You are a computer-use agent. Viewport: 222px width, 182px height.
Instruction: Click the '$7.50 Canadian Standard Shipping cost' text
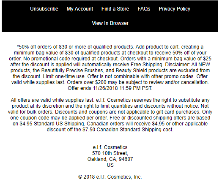tap(128, 130)
